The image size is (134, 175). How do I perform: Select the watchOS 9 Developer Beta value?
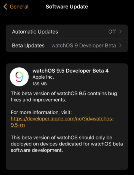click(x=84, y=45)
